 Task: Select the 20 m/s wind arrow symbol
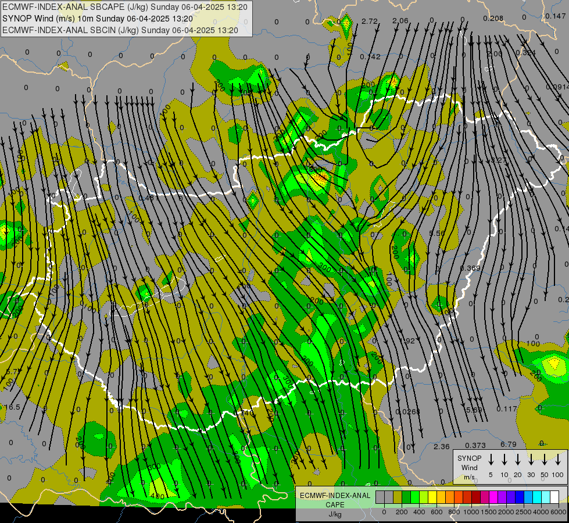click(x=517, y=460)
